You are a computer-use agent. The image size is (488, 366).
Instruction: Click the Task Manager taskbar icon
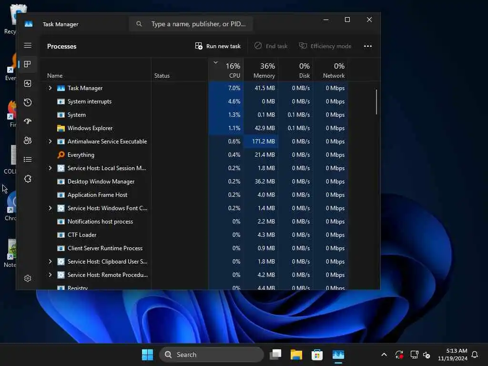coord(338,355)
